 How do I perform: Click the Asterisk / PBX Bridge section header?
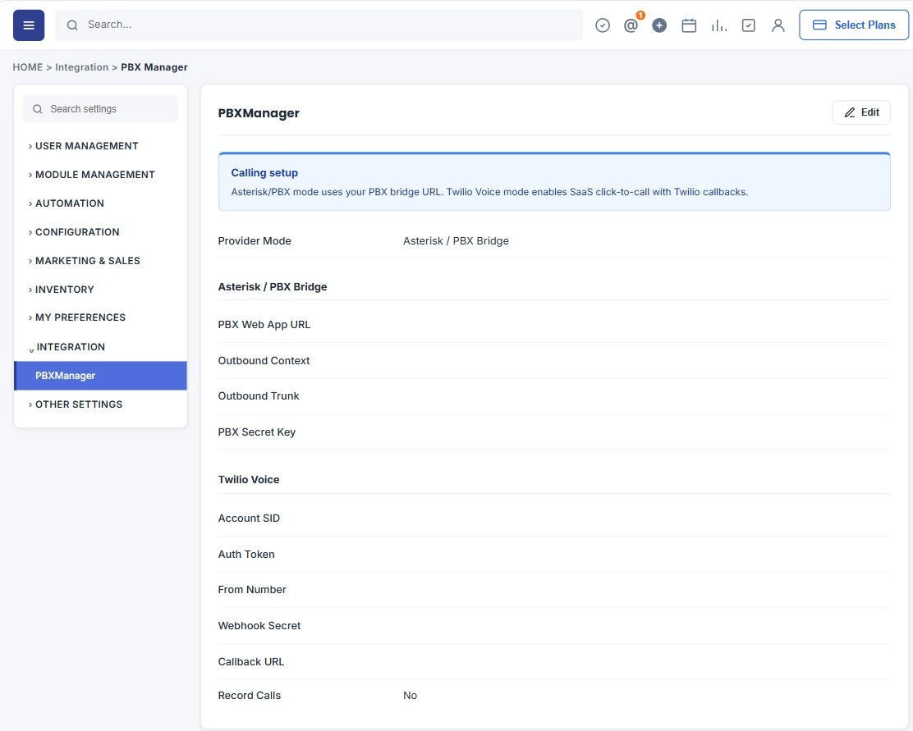[273, 287]
